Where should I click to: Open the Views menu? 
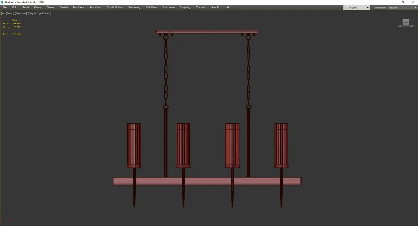[51, 7]
